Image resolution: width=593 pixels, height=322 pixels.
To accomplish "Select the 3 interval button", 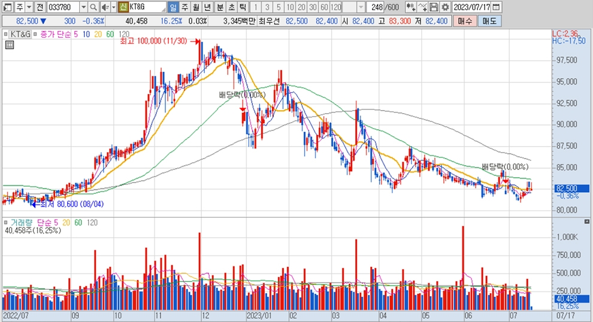I will [267, 7].
